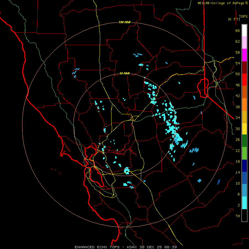249x249 pixels.
Task: Click the "KDAX" radar site identifier
Action: [133, 247]
